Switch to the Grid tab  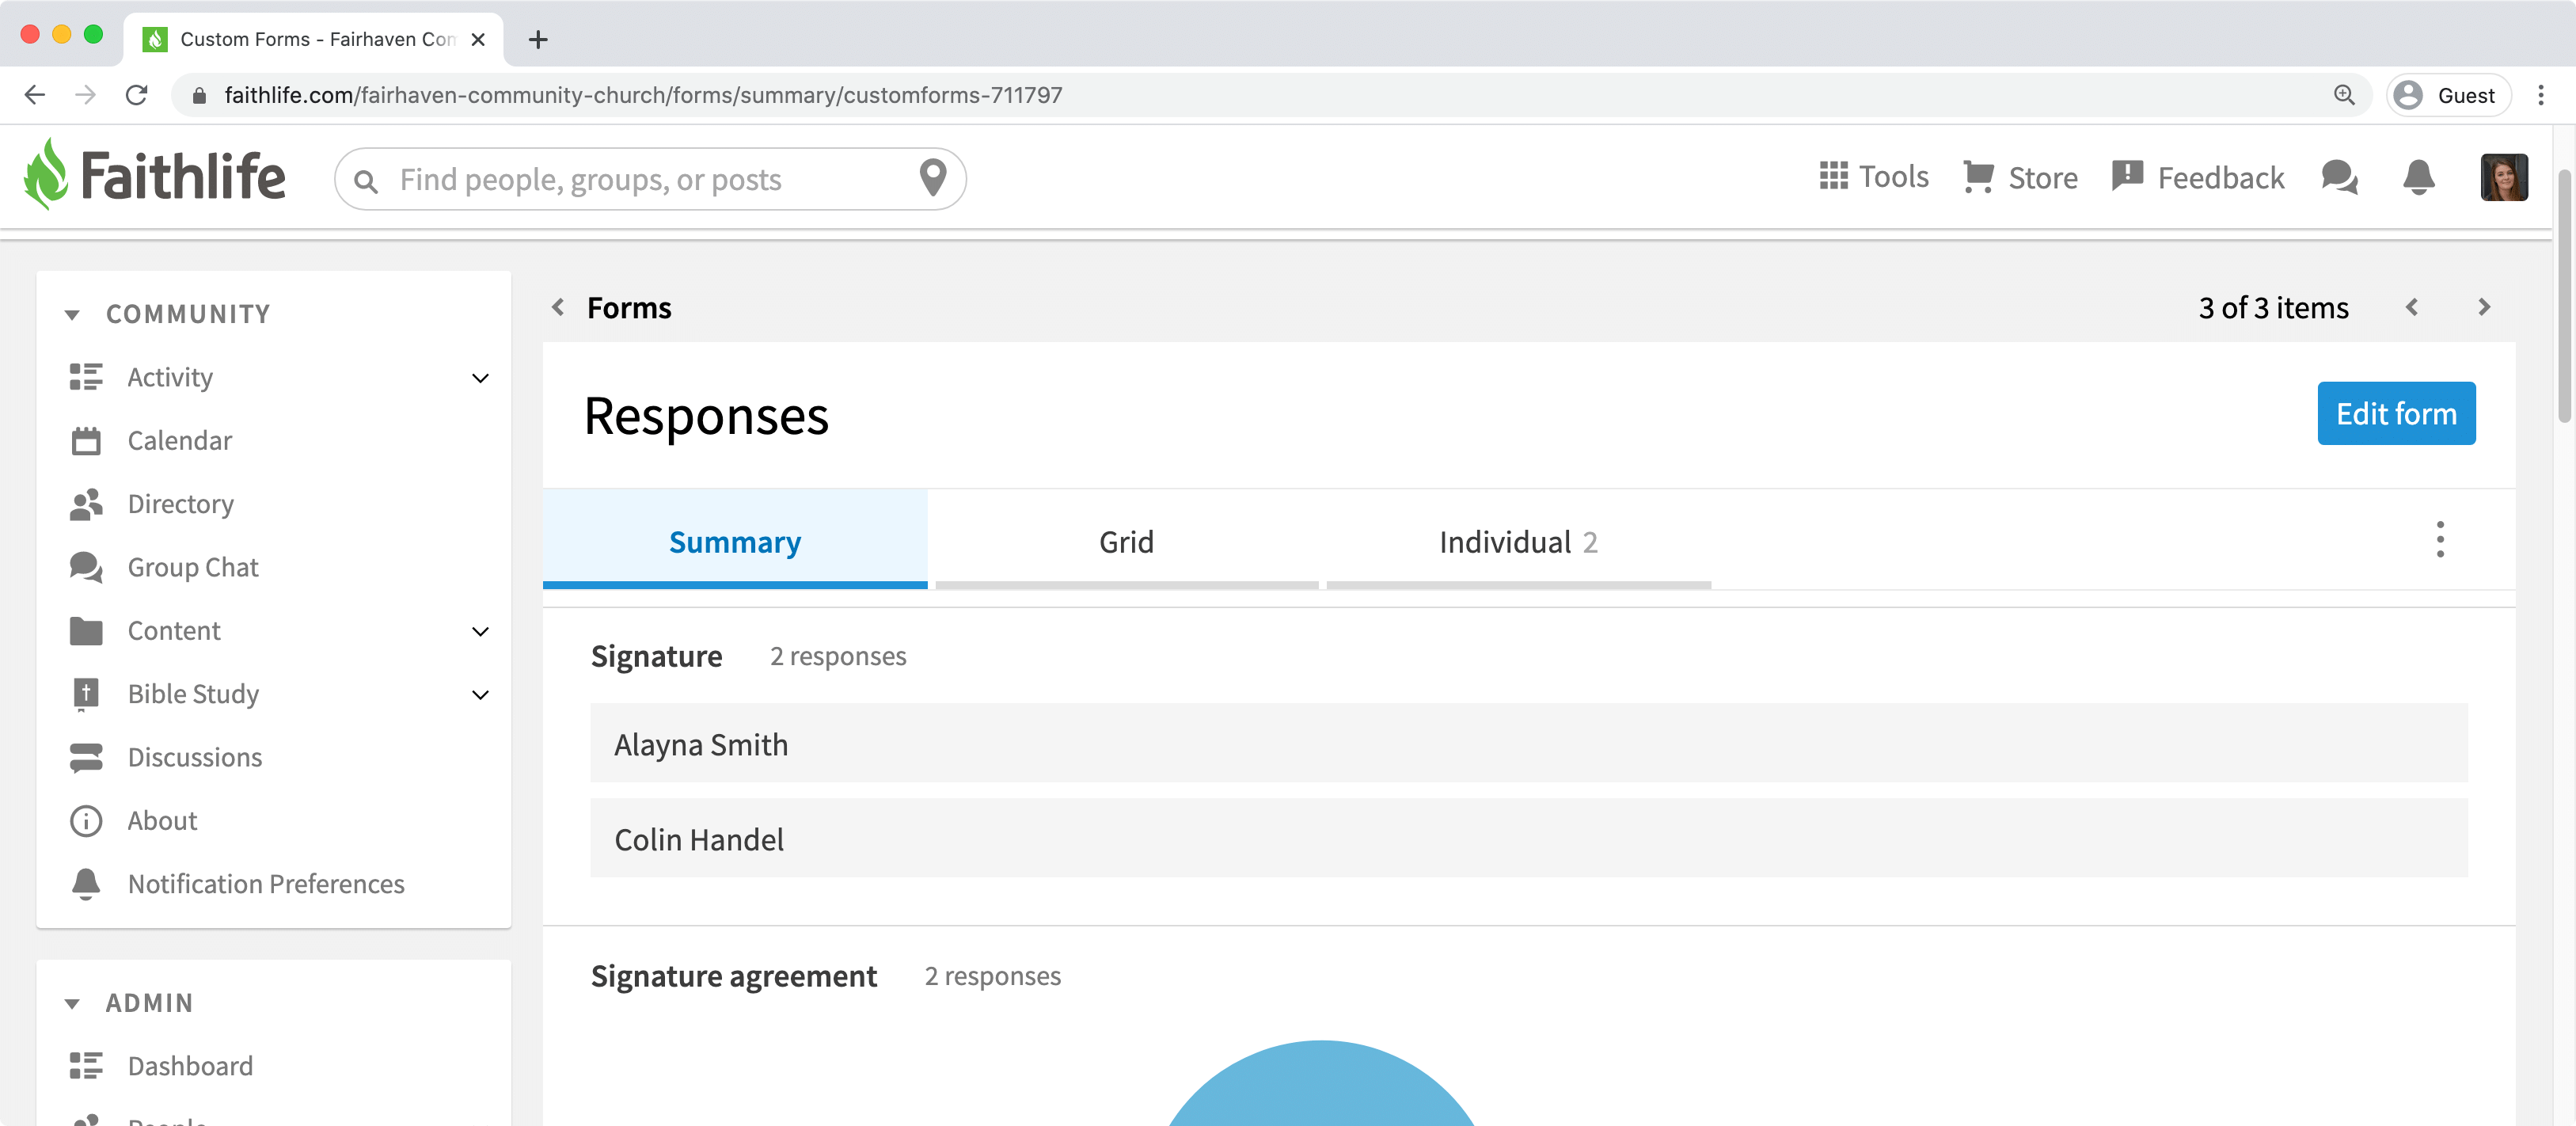click(1126, 540)
